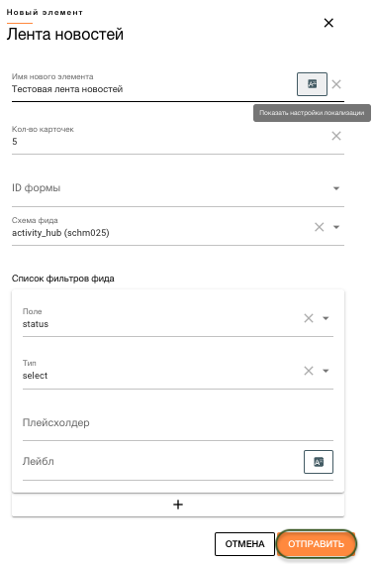
Task: Show localization settings for element name
Action: [312, 84]
